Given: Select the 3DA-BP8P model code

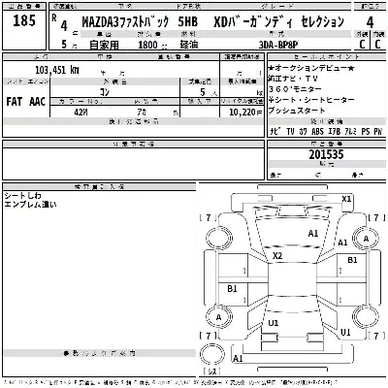Looking at the screenshot, I should coord(278,45).
